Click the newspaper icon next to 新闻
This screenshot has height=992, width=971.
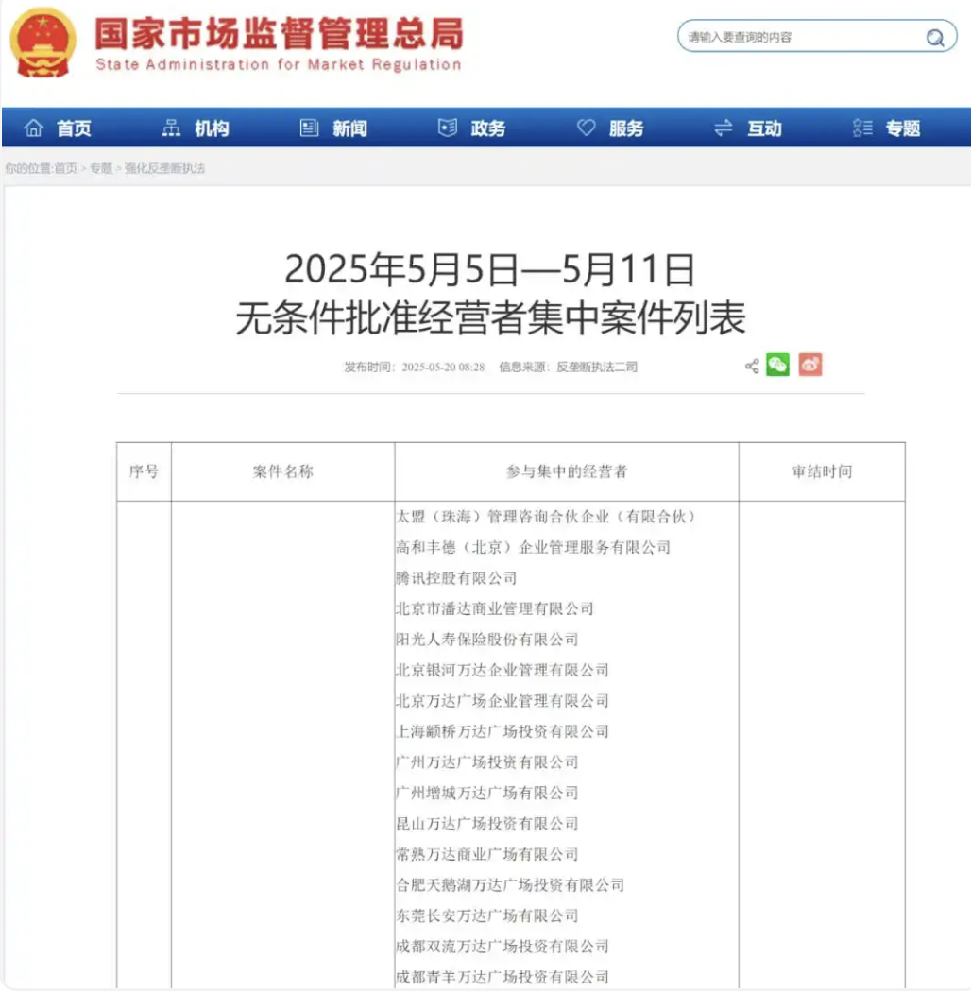click(309, 128)
